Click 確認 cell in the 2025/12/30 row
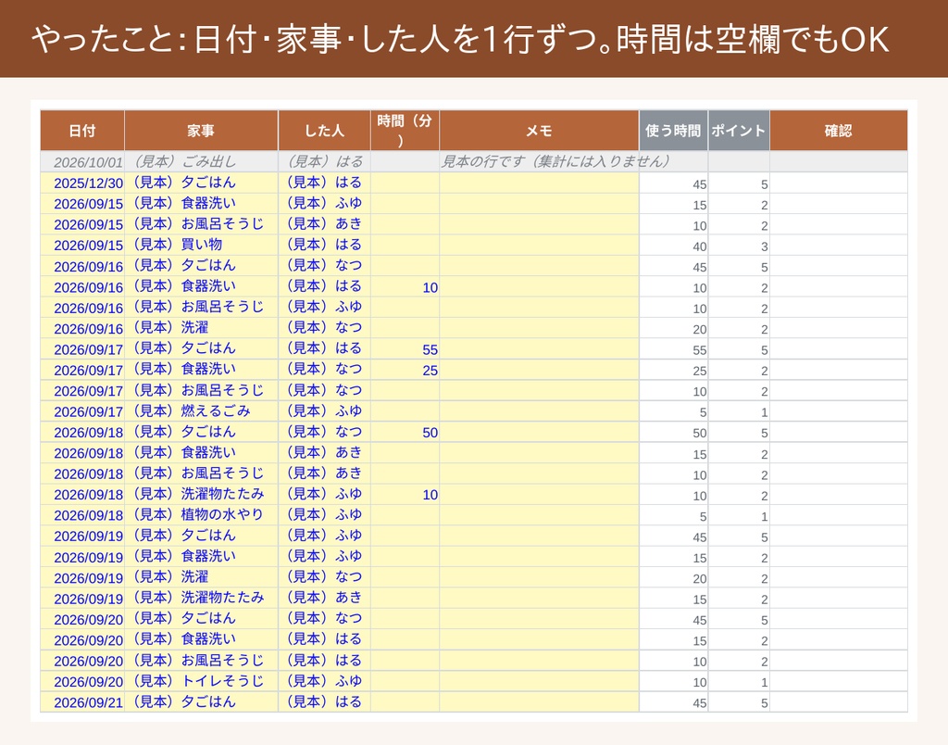 click(x=838, y=183)
